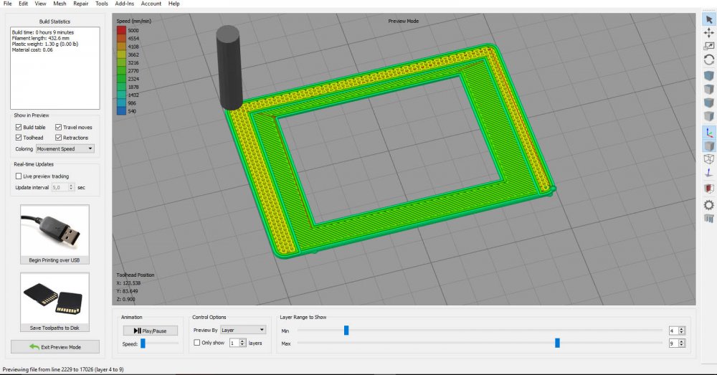Disable Travel moves in preview

click(58, 128)
